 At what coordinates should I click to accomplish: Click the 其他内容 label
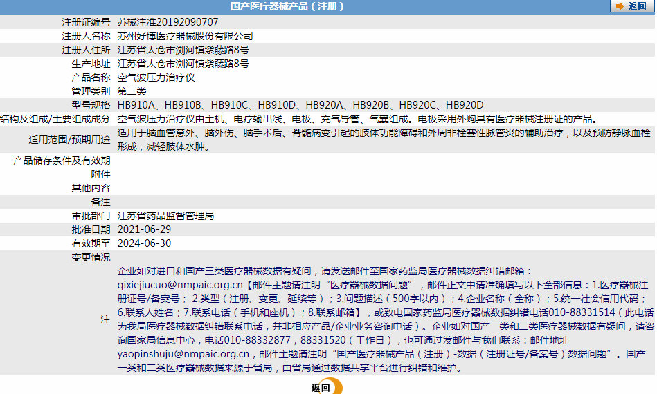(x=91, y=188)
